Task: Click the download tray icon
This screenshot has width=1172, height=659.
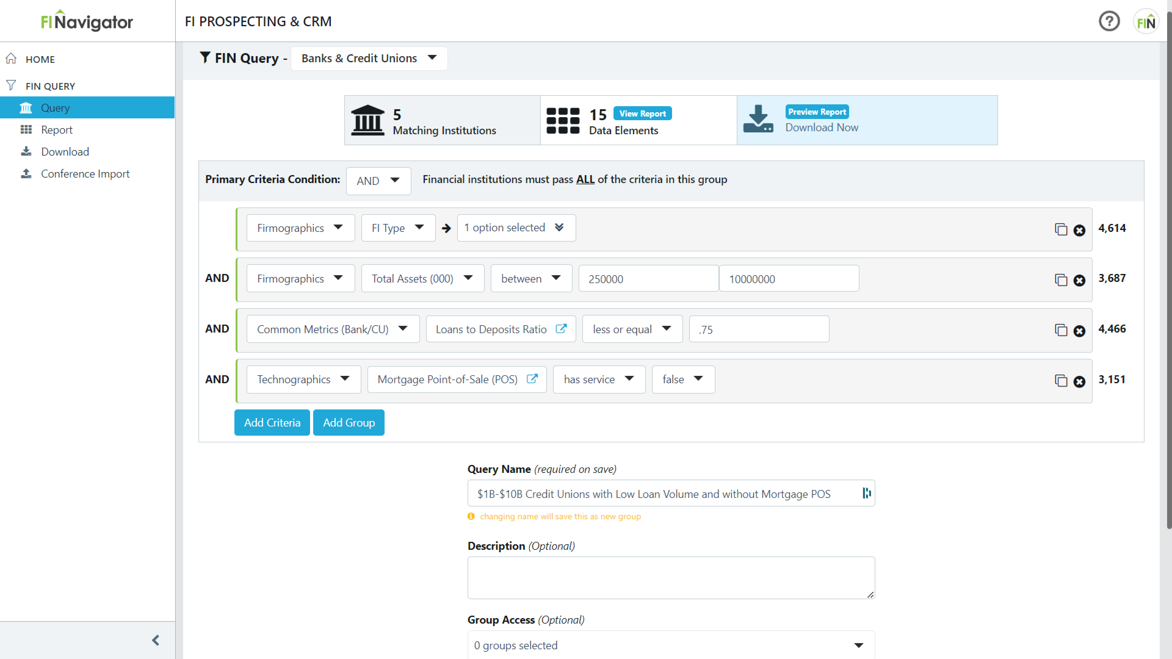Action: [758, 119]
